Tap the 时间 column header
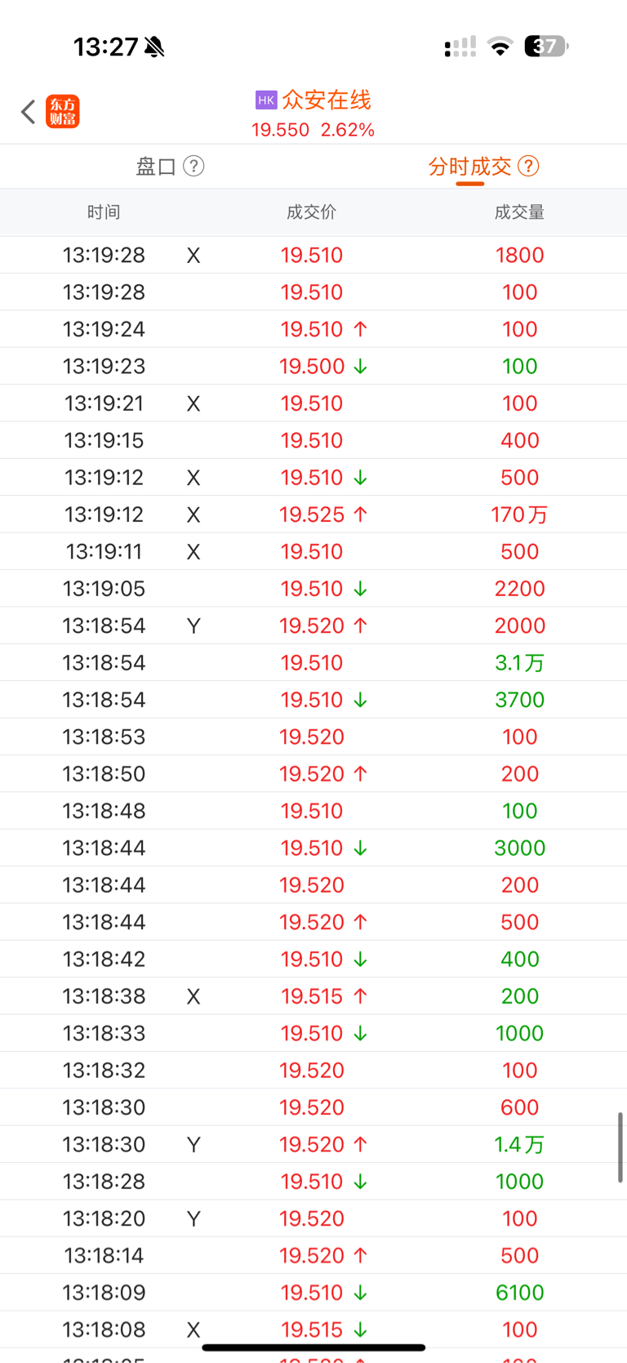This screenshot has height=1363, width=627. point(104,212)
